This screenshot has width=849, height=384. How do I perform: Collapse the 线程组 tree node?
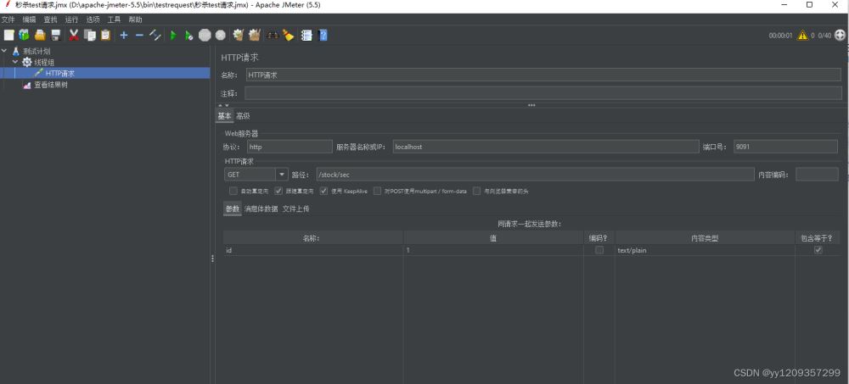tap(15, 62)
